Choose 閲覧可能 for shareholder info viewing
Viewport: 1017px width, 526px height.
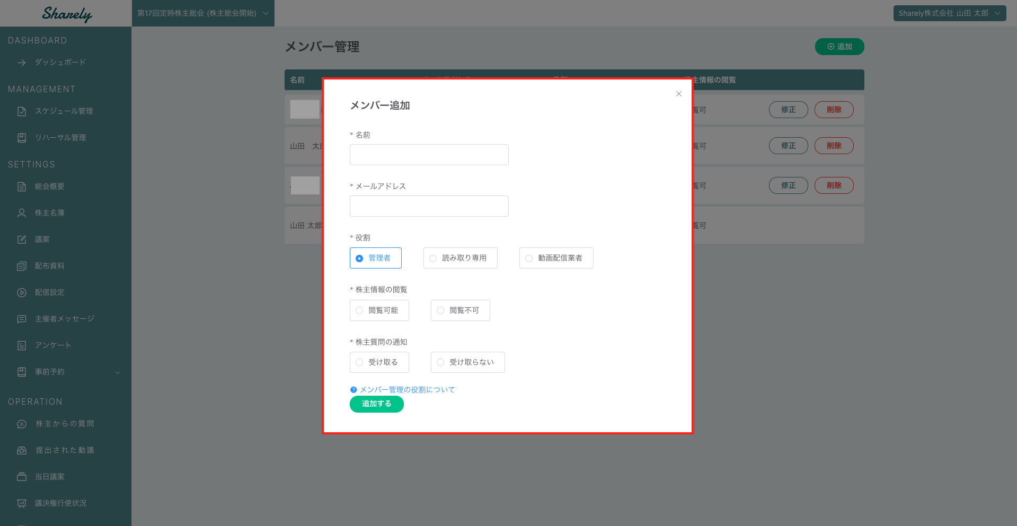[359, 310]
